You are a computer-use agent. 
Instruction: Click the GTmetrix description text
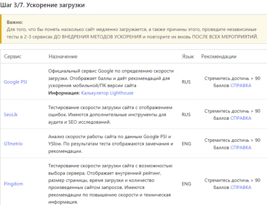tap(111, 144)
